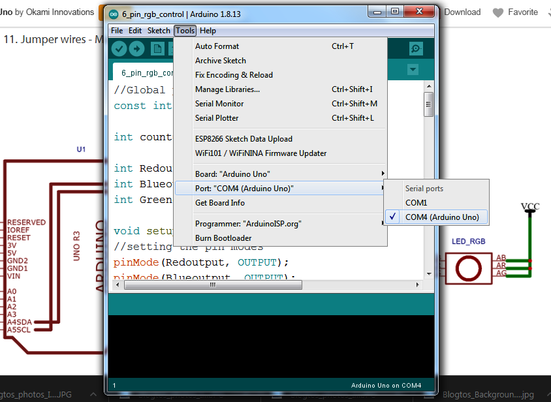The width and height of the screenshot is (551, 402).
Task: Click the New sketch toolbar icon
Action: 157,49
